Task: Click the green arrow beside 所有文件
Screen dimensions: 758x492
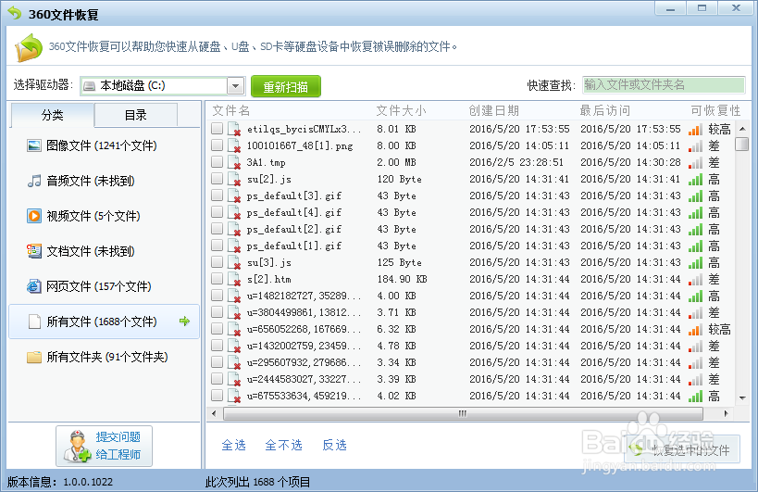Action: [x=184, y=322]
